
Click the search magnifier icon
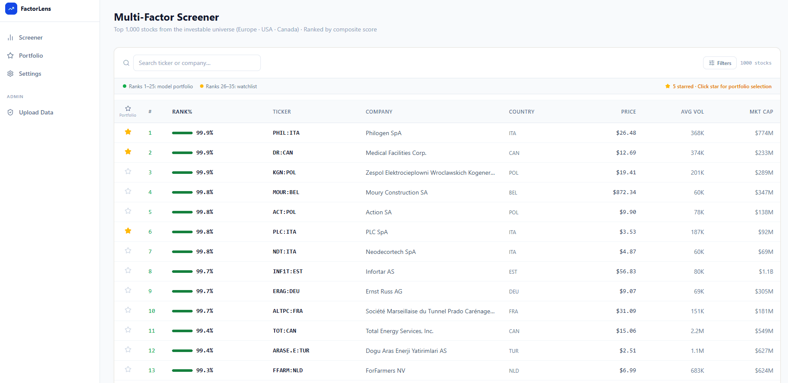126,63
